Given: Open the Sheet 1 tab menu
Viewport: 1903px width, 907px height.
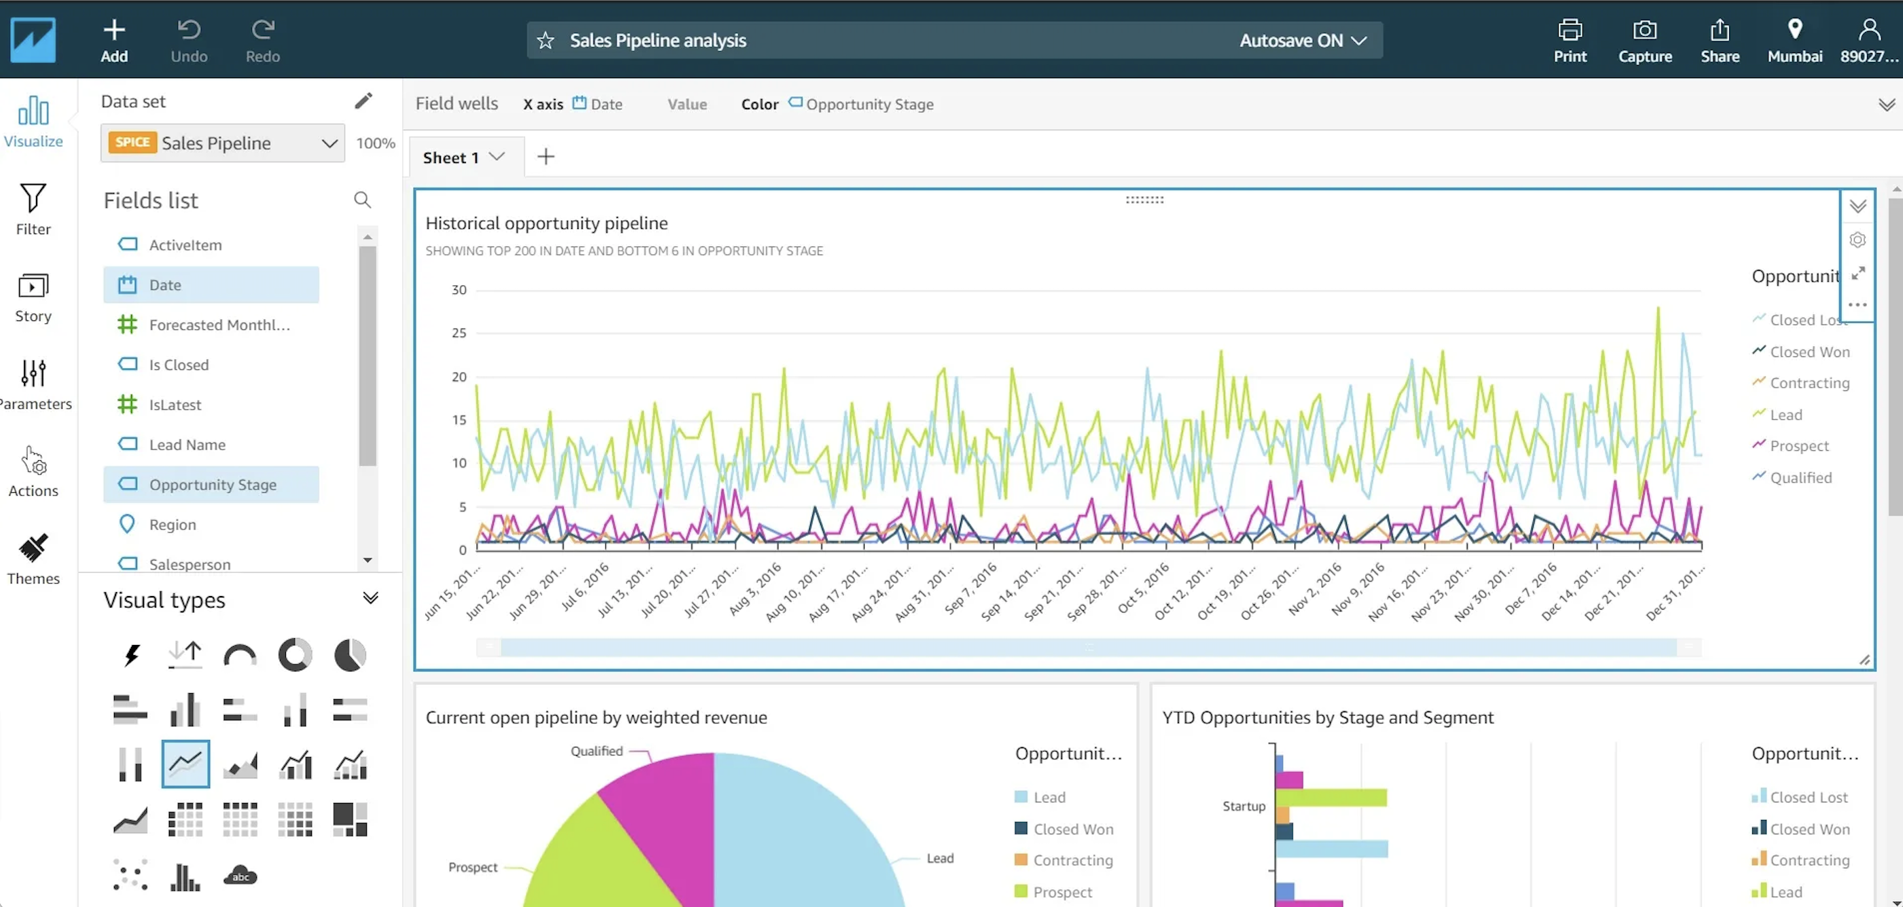Looking at the screenshot, I should pyautogui.click(x=497, y=157).
